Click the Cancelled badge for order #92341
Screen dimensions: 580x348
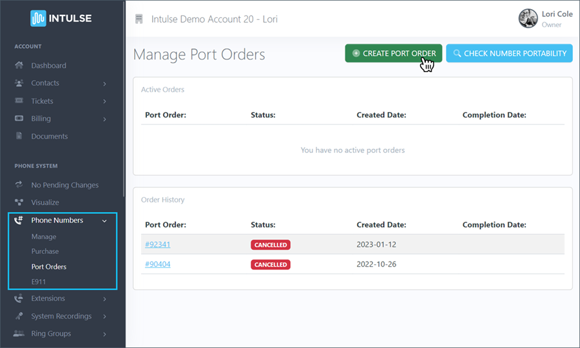point(271,245)
